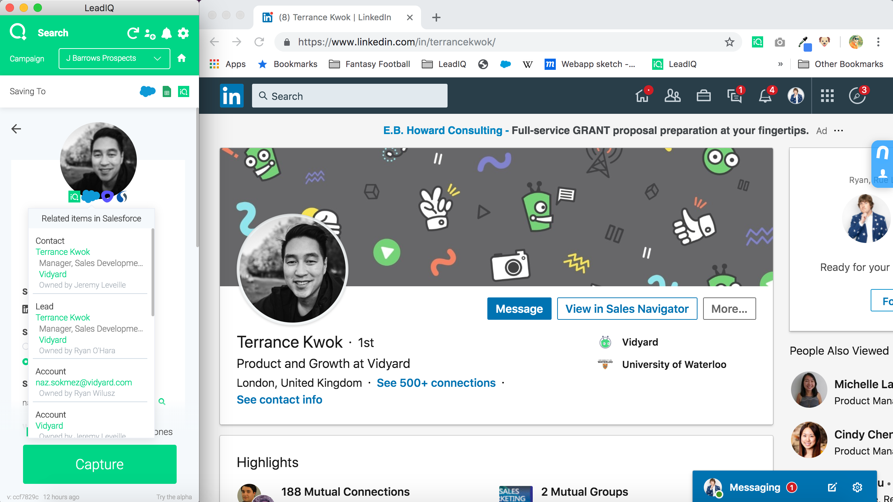893x502 pixels.
Task: Open LinkedIn Notifications bell
Action: click(x=765, y=96)
